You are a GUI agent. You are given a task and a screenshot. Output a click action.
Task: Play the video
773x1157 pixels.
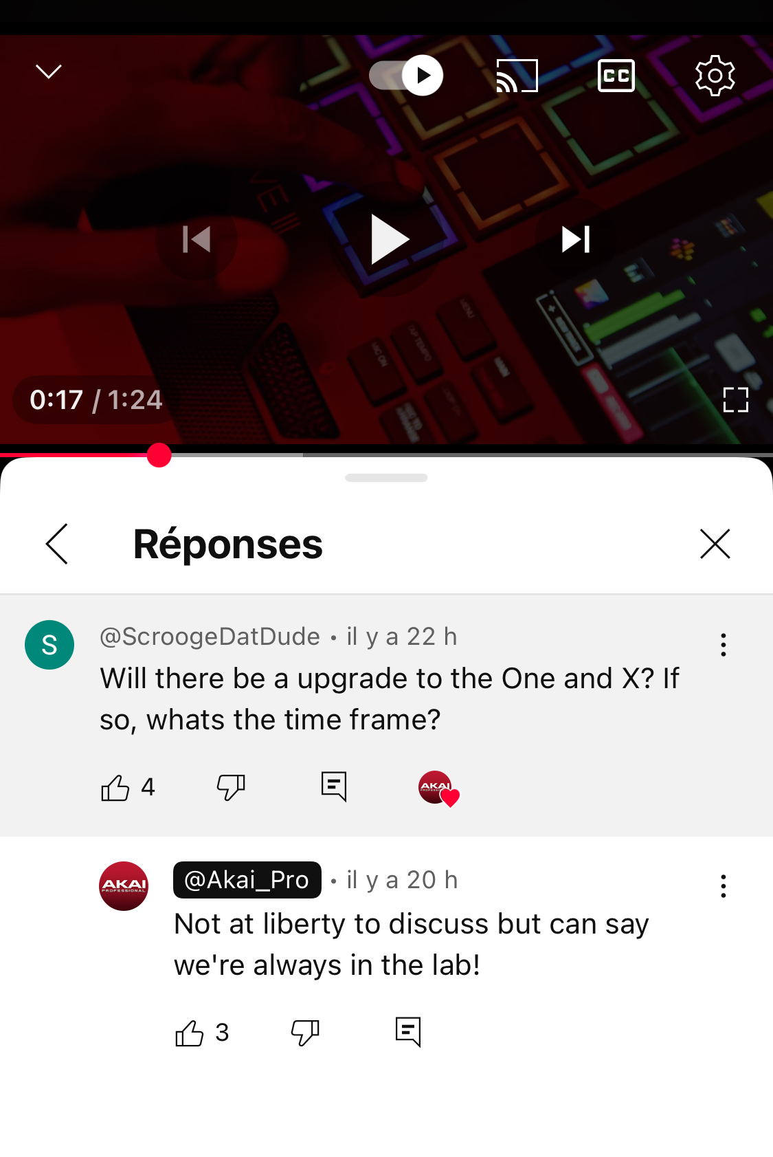[390, 239]
